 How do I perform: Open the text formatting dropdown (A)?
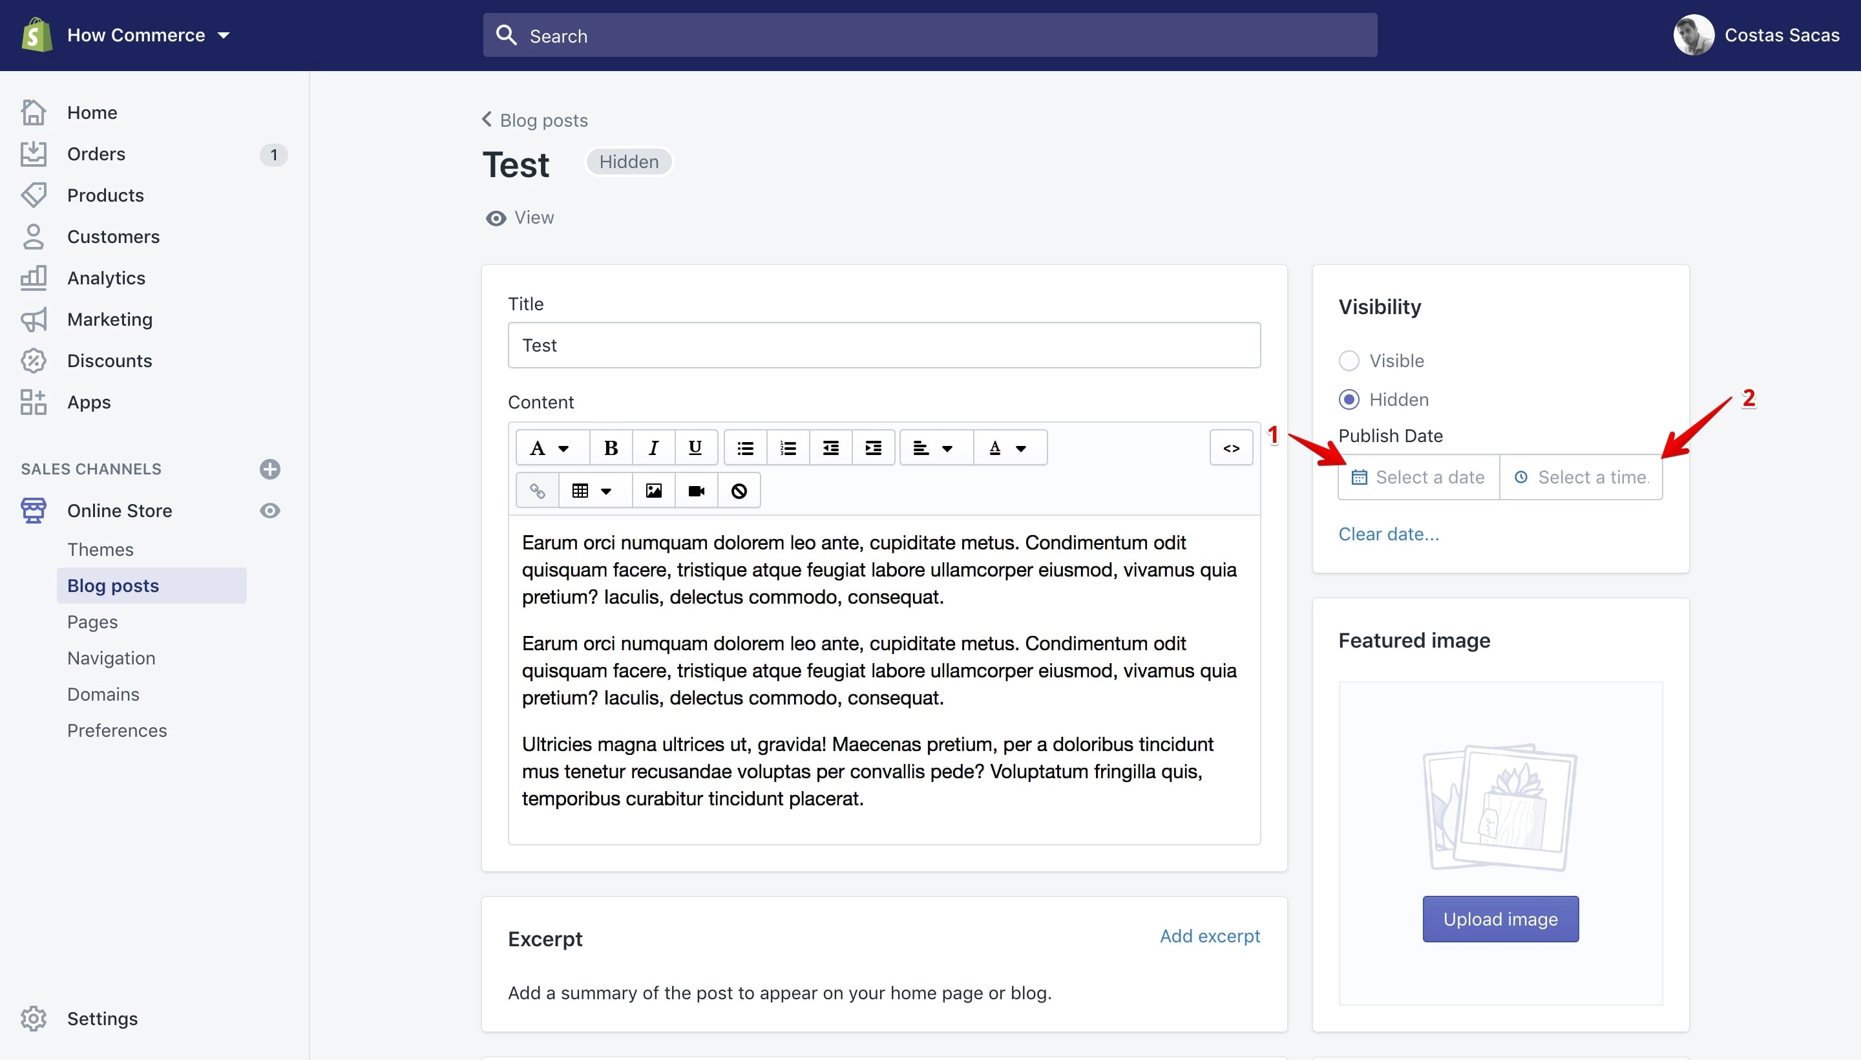click(x=552, y=448)
